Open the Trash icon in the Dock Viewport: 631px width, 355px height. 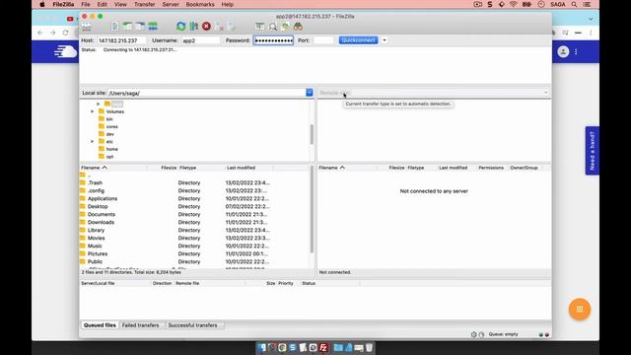point(369,347)
